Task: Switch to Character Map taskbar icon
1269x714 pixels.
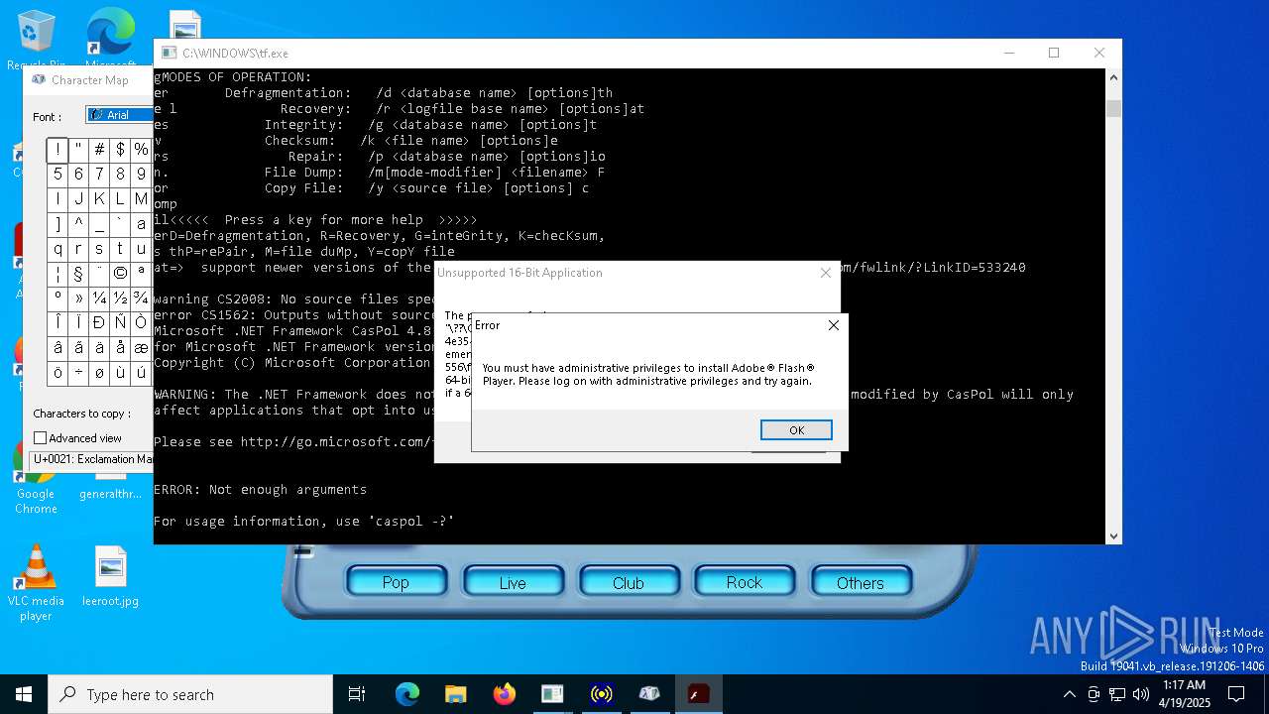Action: tap(649, 694)
